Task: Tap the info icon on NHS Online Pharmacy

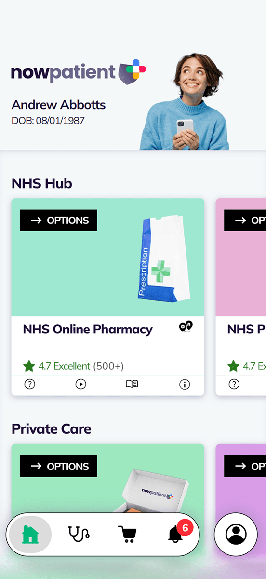Action: (185, 384)
